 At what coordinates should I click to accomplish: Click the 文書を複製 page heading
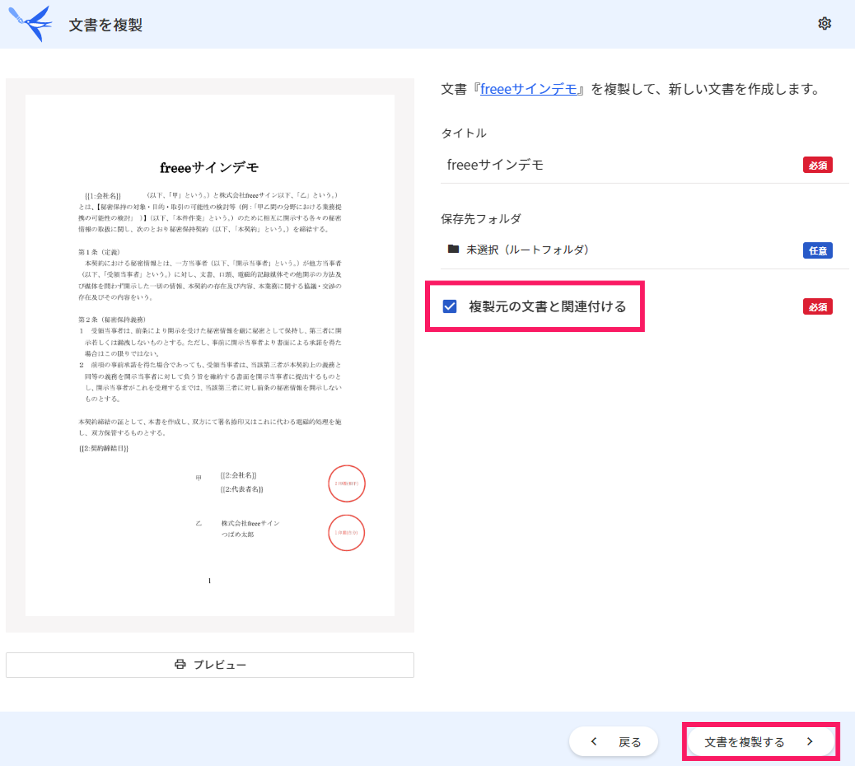(105, 25)
